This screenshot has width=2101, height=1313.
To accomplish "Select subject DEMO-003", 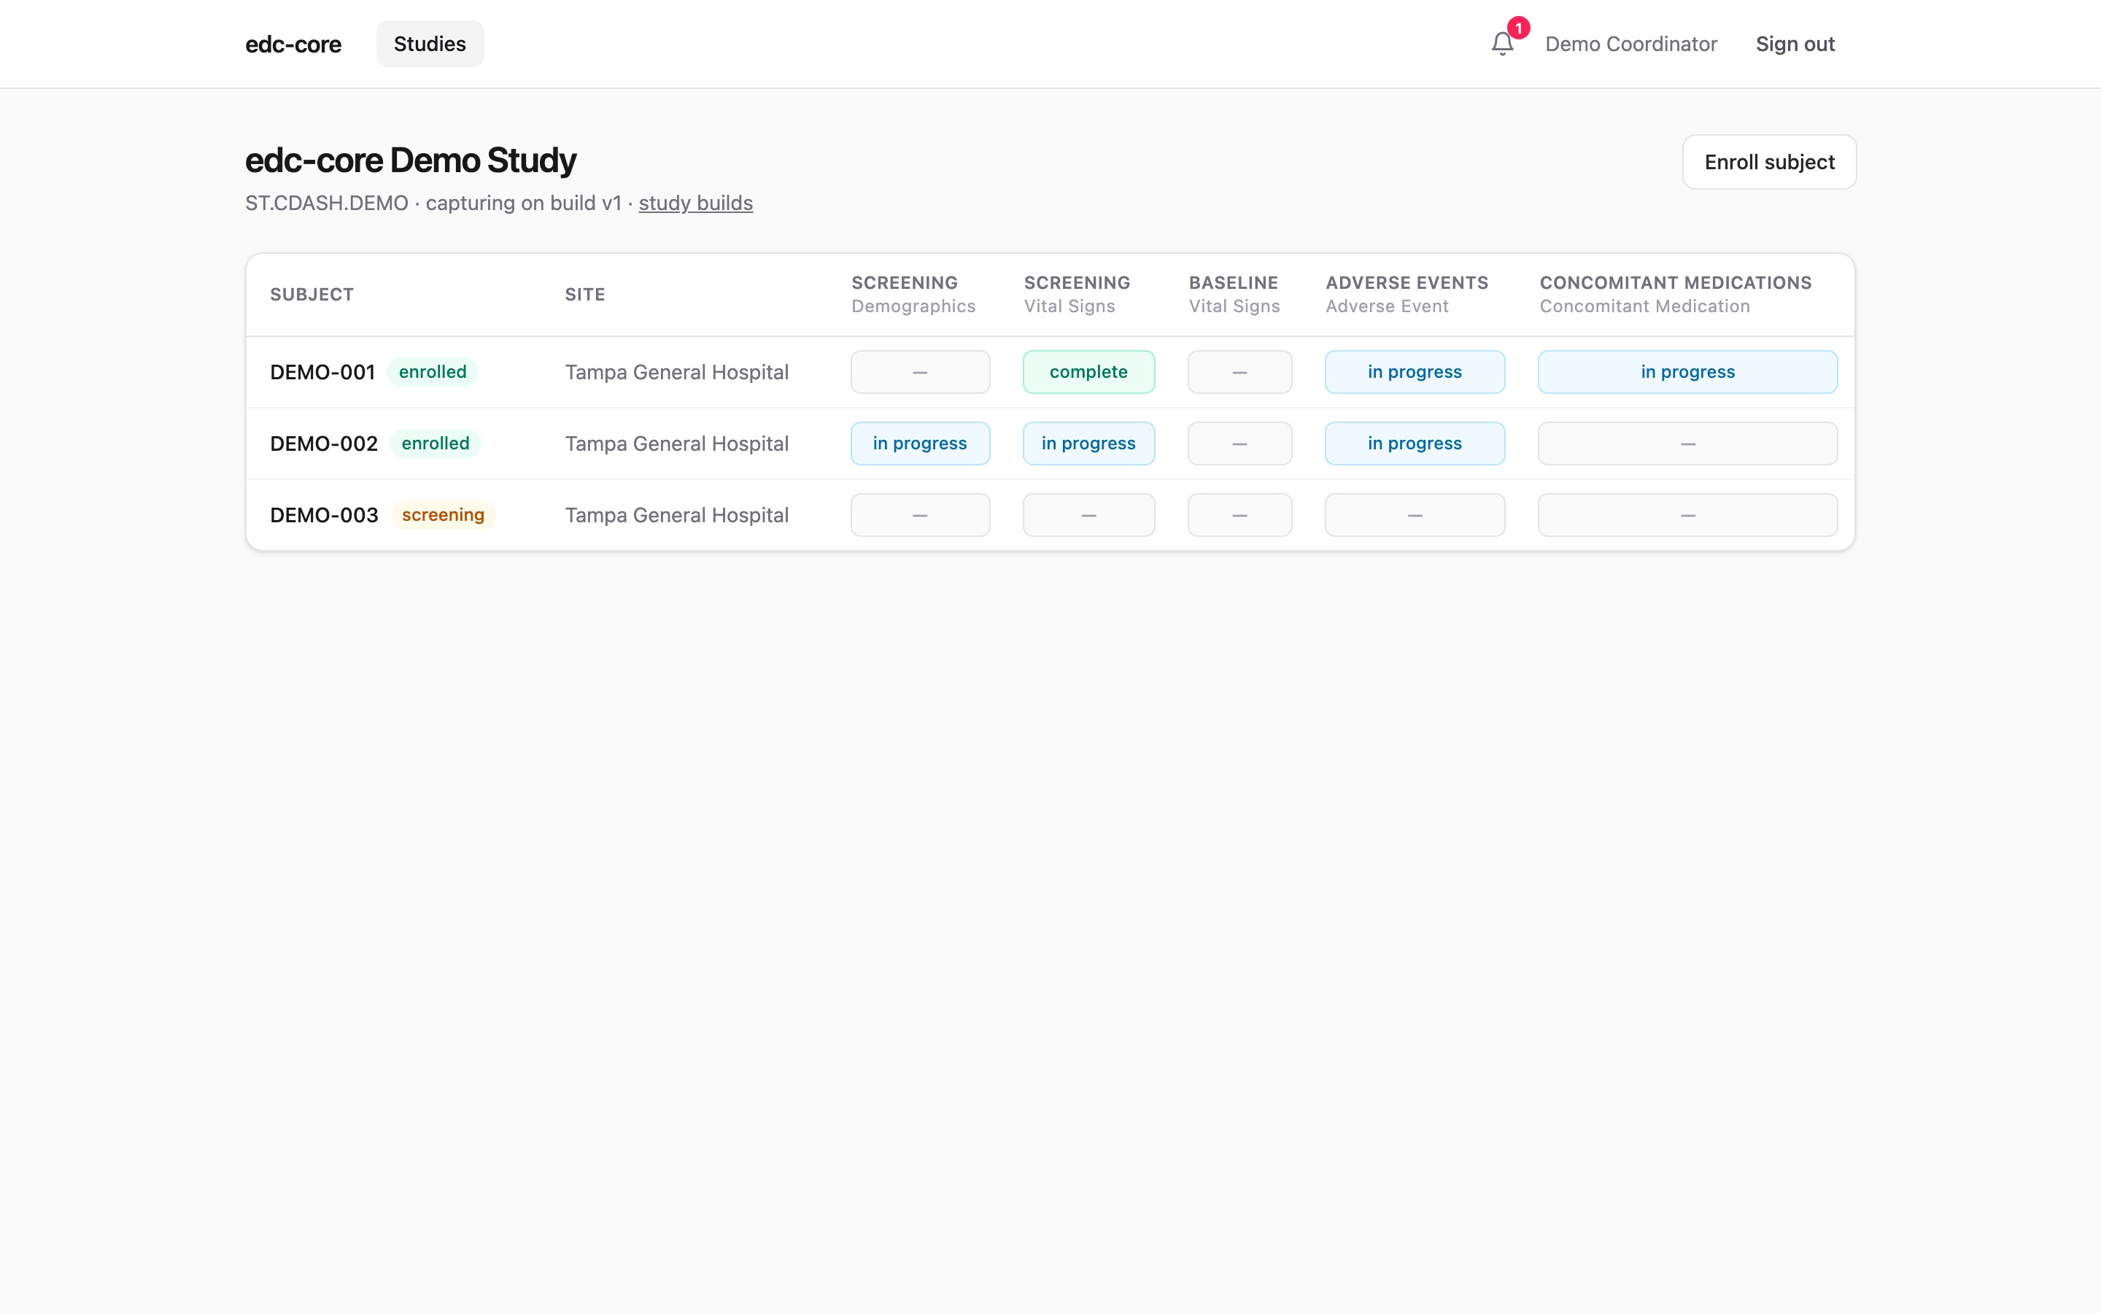I will pyautogui.click(x=324, y=515).
